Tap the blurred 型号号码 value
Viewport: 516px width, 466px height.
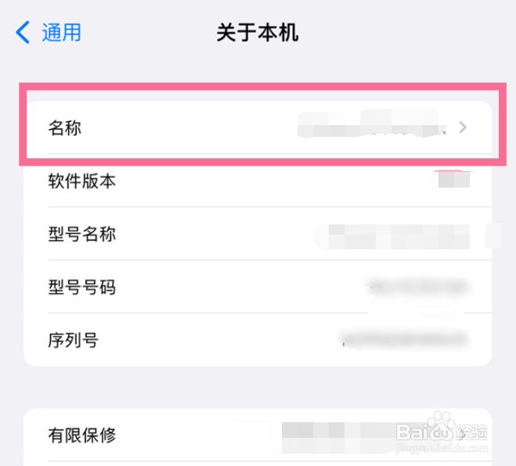pos(417,287)
